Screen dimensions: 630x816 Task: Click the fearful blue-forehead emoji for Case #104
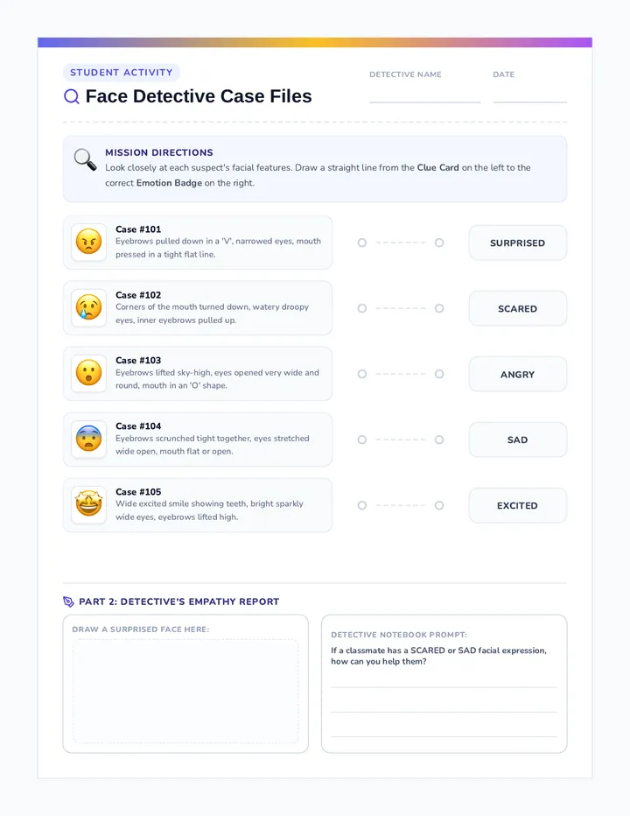click(88, 439)
